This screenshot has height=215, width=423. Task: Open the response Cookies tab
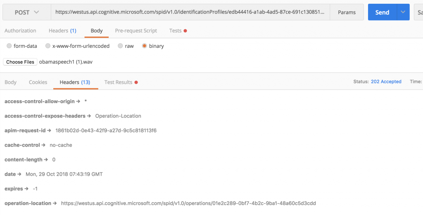coord(38,82)
